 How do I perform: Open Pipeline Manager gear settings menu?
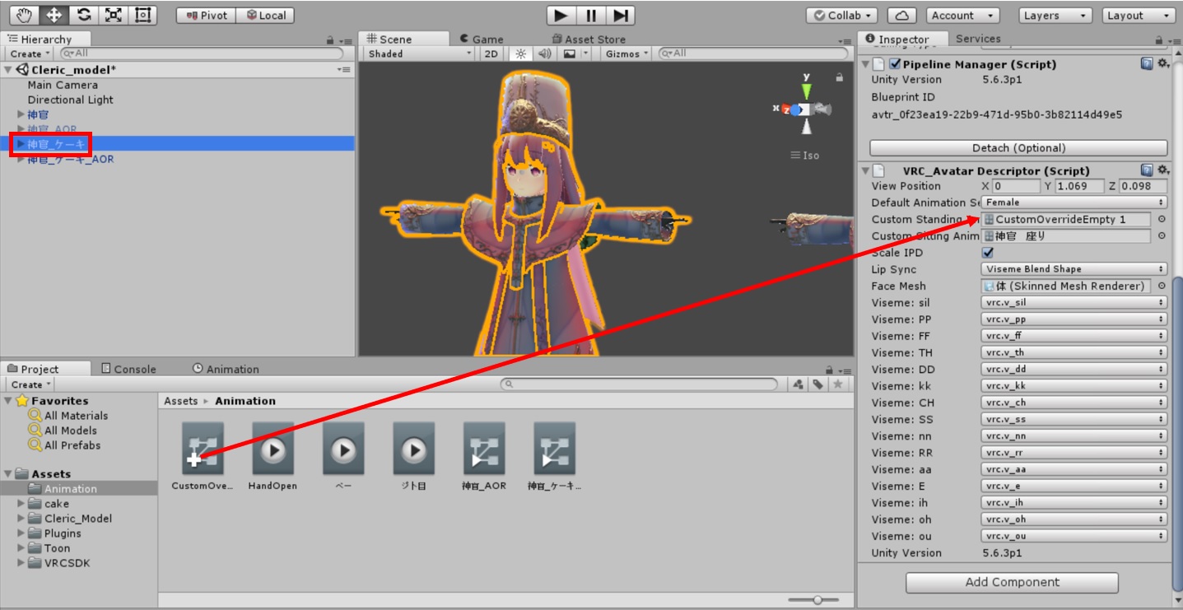(1162, 63)
